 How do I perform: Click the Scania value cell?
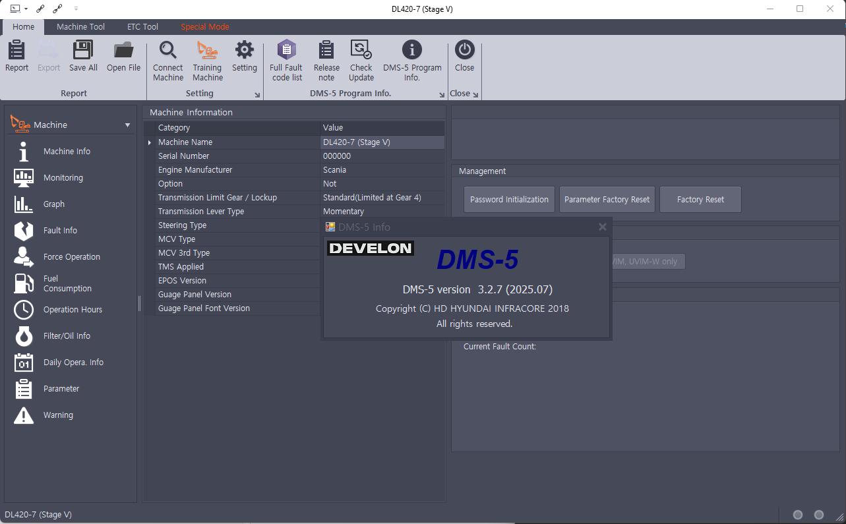(382, 170)
